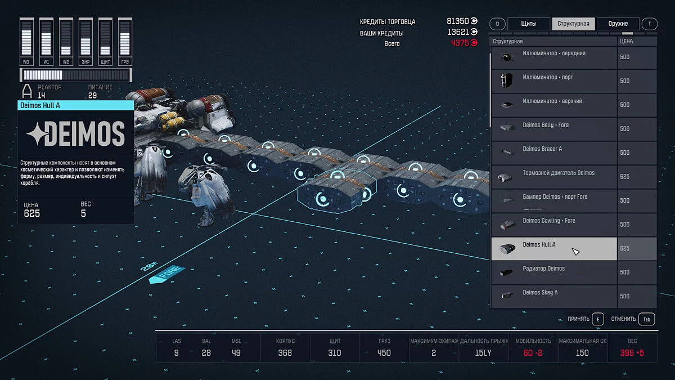Select the Иллюминатор - порт module icon
Image resolution: width=675 pixels, height=380 pixels.
click(505, 81)
